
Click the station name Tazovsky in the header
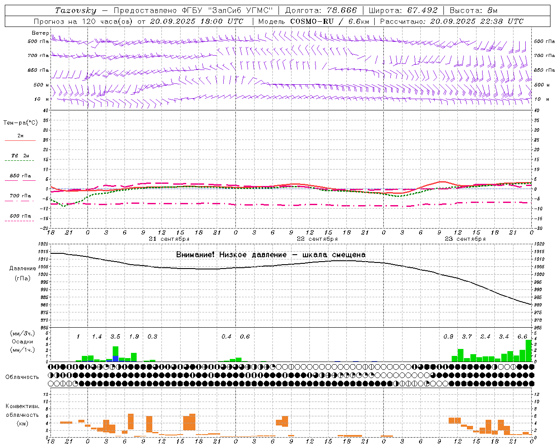click(75, 10)
